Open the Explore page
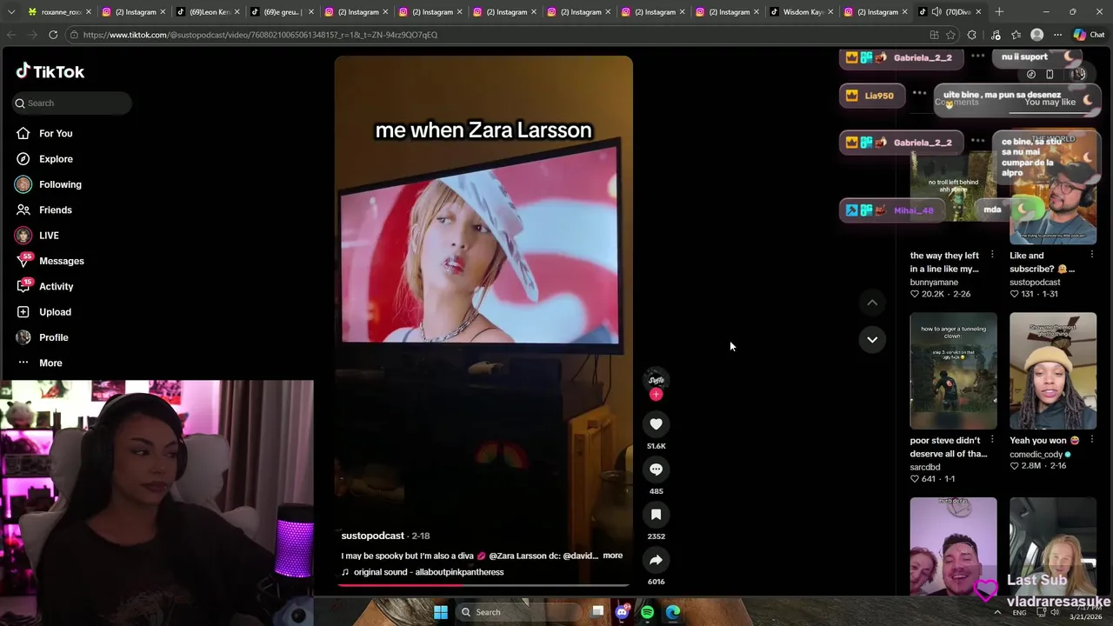Image resolution: width=1113 pixels, height=626 pixels. coord(56,159)
